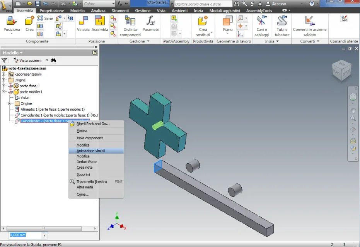Click the Assembla button in Posizione group

click(x=100, y=24)
